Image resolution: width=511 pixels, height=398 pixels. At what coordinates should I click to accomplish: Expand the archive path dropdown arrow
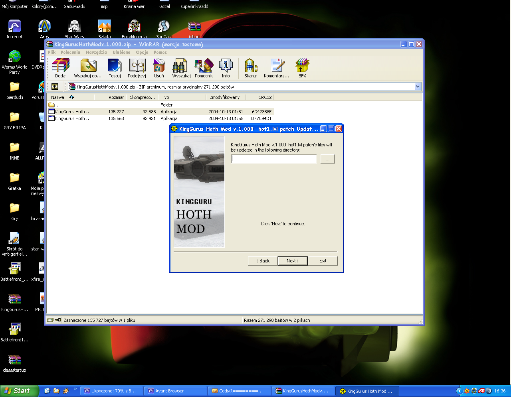coord(418,87)
